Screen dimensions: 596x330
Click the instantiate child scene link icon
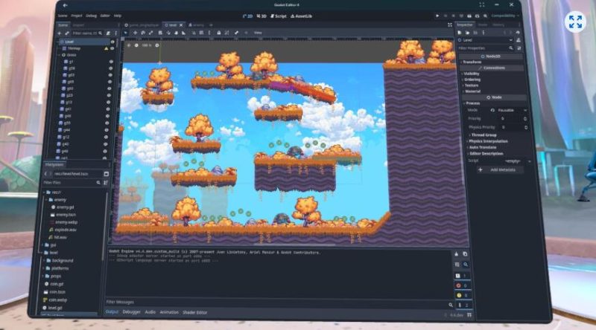[x=67, y=33]
